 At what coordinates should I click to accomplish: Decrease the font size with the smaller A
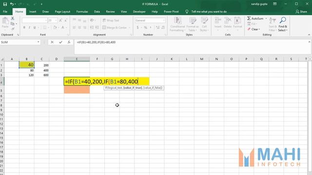click(66, 20)
